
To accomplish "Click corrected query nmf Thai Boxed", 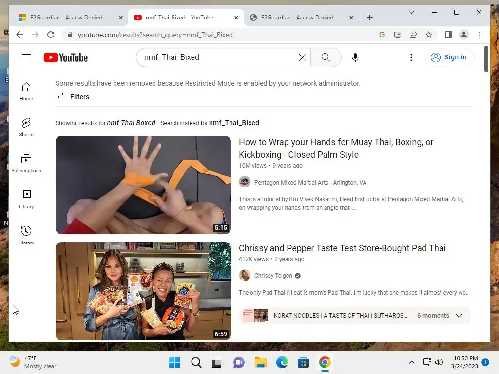I will pyautogui.click(x=131, y=123).
